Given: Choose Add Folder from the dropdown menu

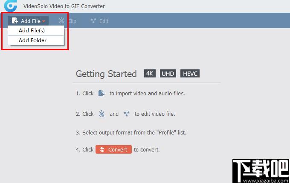Looking at the screenshot, I should pyautogui.click(x=36, y=40).
